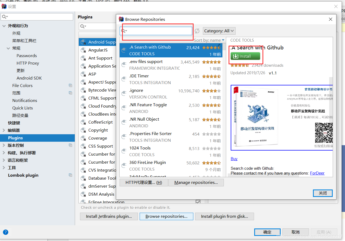Click the project-level icon beside Lombok plugin
This screenshot has height=241, width=345.
coord(70,175)
